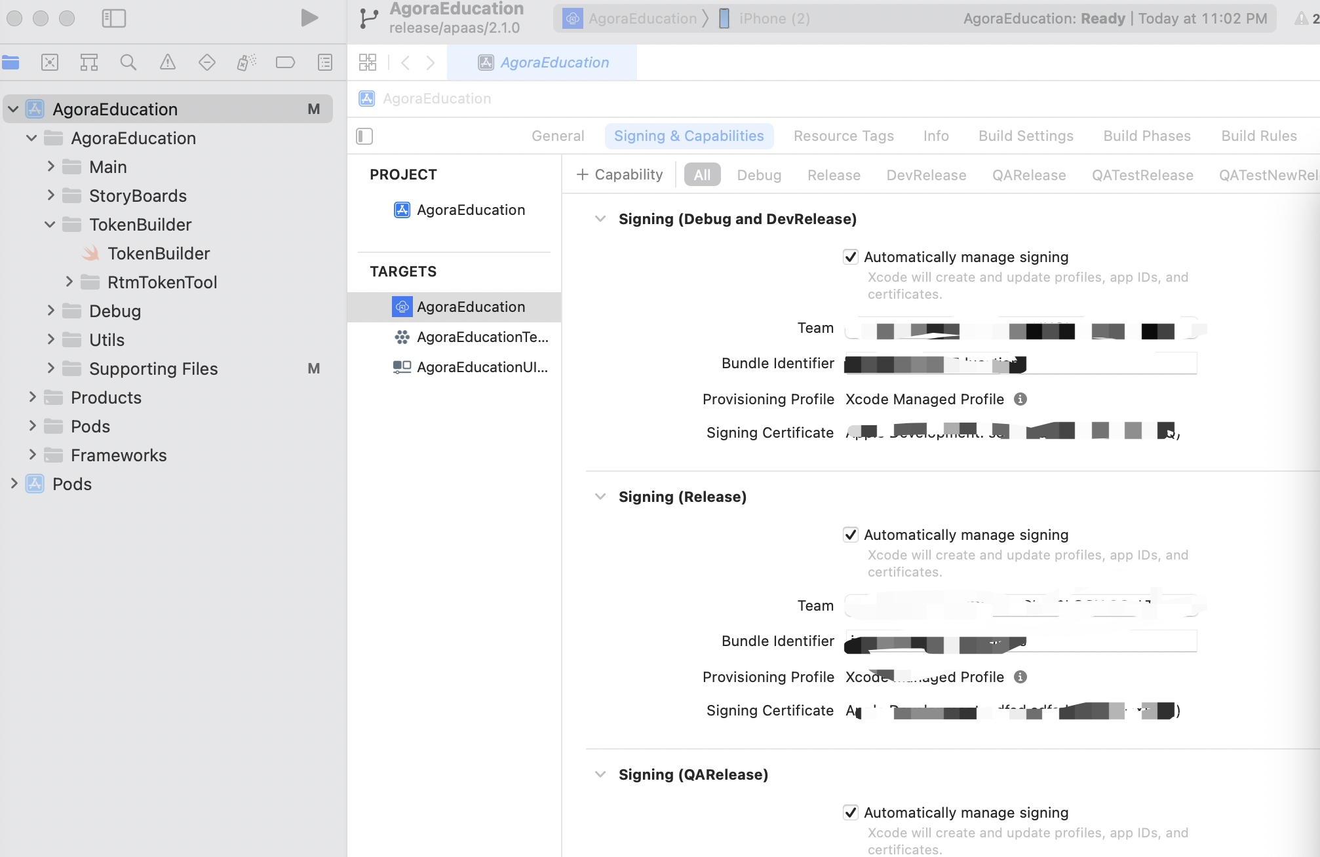Open the source control navigator icon
This screenshot has height=857, width=1320.
[x=50, y=62]
